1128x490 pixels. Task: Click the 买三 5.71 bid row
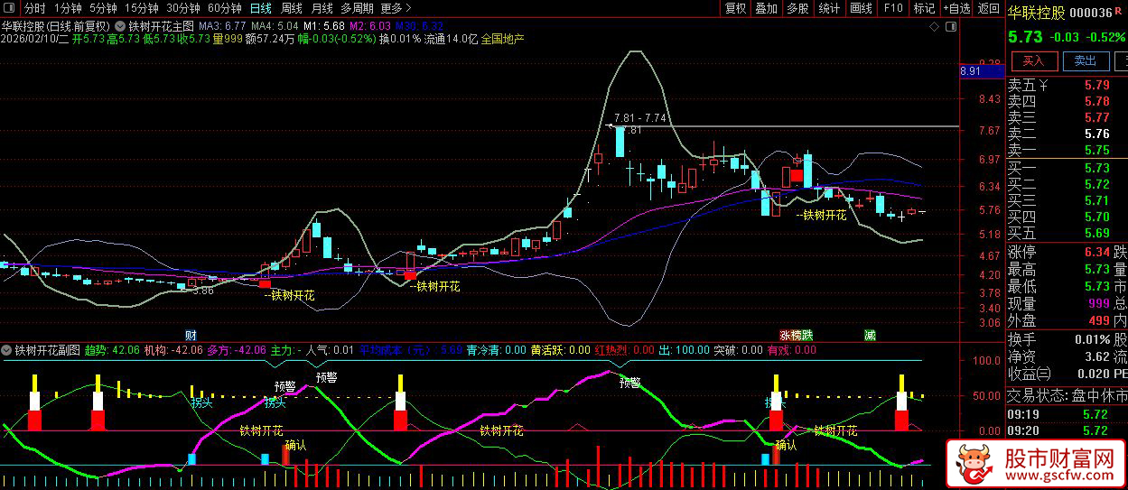[x=1067, y=201]
